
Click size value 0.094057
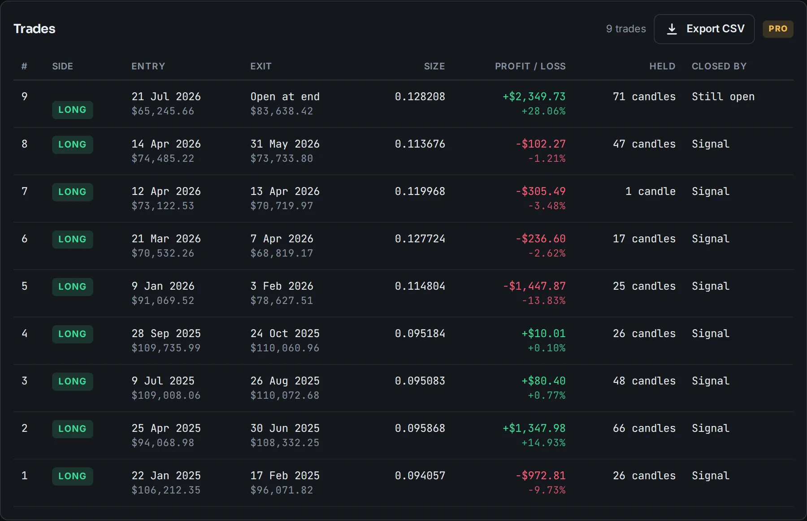coord(420,476)
